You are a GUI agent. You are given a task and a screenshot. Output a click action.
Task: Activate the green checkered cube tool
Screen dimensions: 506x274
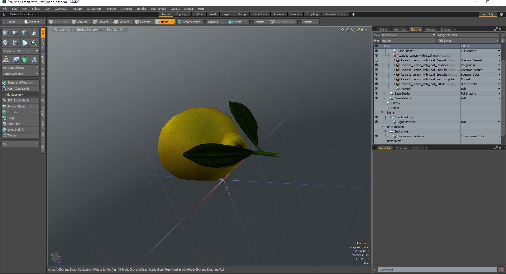25,60
